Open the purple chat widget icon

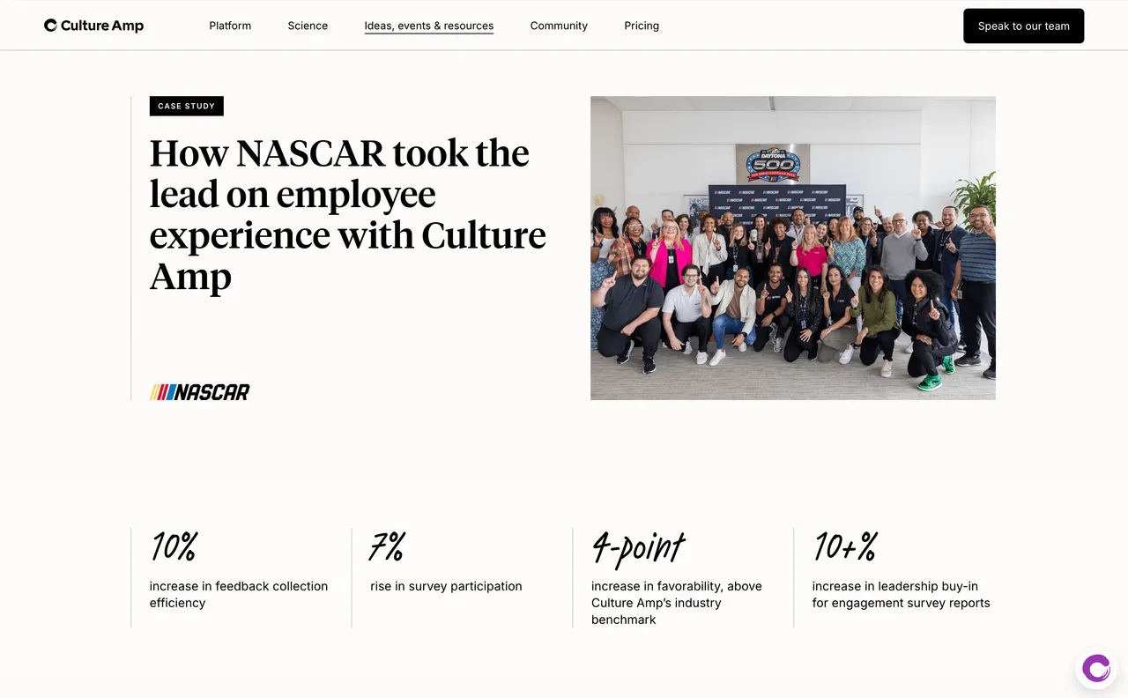(x=1096, y=668)
